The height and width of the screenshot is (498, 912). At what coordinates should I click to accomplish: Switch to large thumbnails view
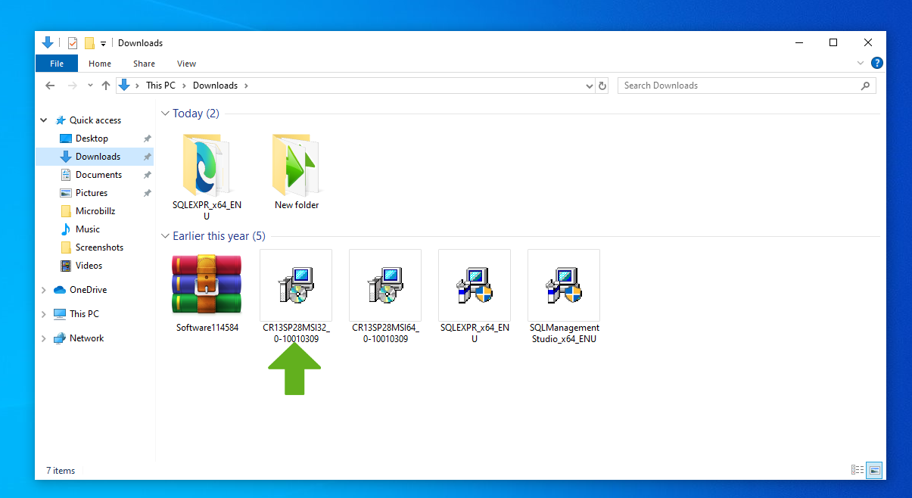pos(874,470)
